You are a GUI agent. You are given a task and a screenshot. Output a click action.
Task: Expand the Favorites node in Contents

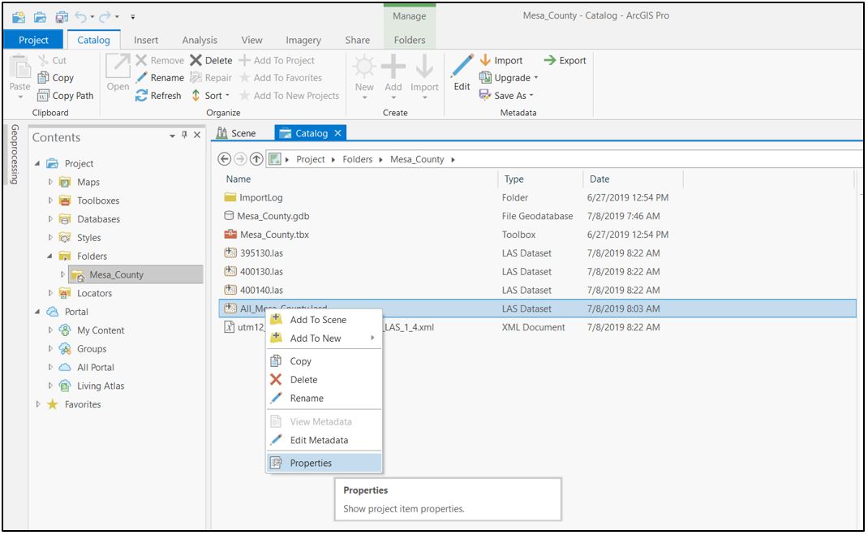click(x=37, y=404)
